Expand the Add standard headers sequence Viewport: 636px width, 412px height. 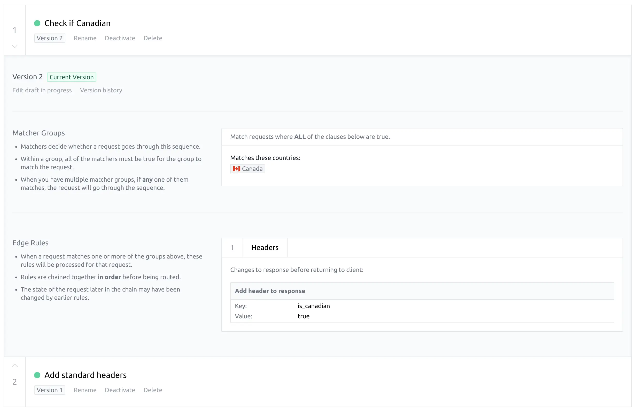(15, 365)
